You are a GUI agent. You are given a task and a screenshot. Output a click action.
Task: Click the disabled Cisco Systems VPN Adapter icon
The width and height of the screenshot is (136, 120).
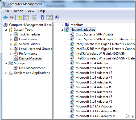pyautogui.click(x=72, y=34)
